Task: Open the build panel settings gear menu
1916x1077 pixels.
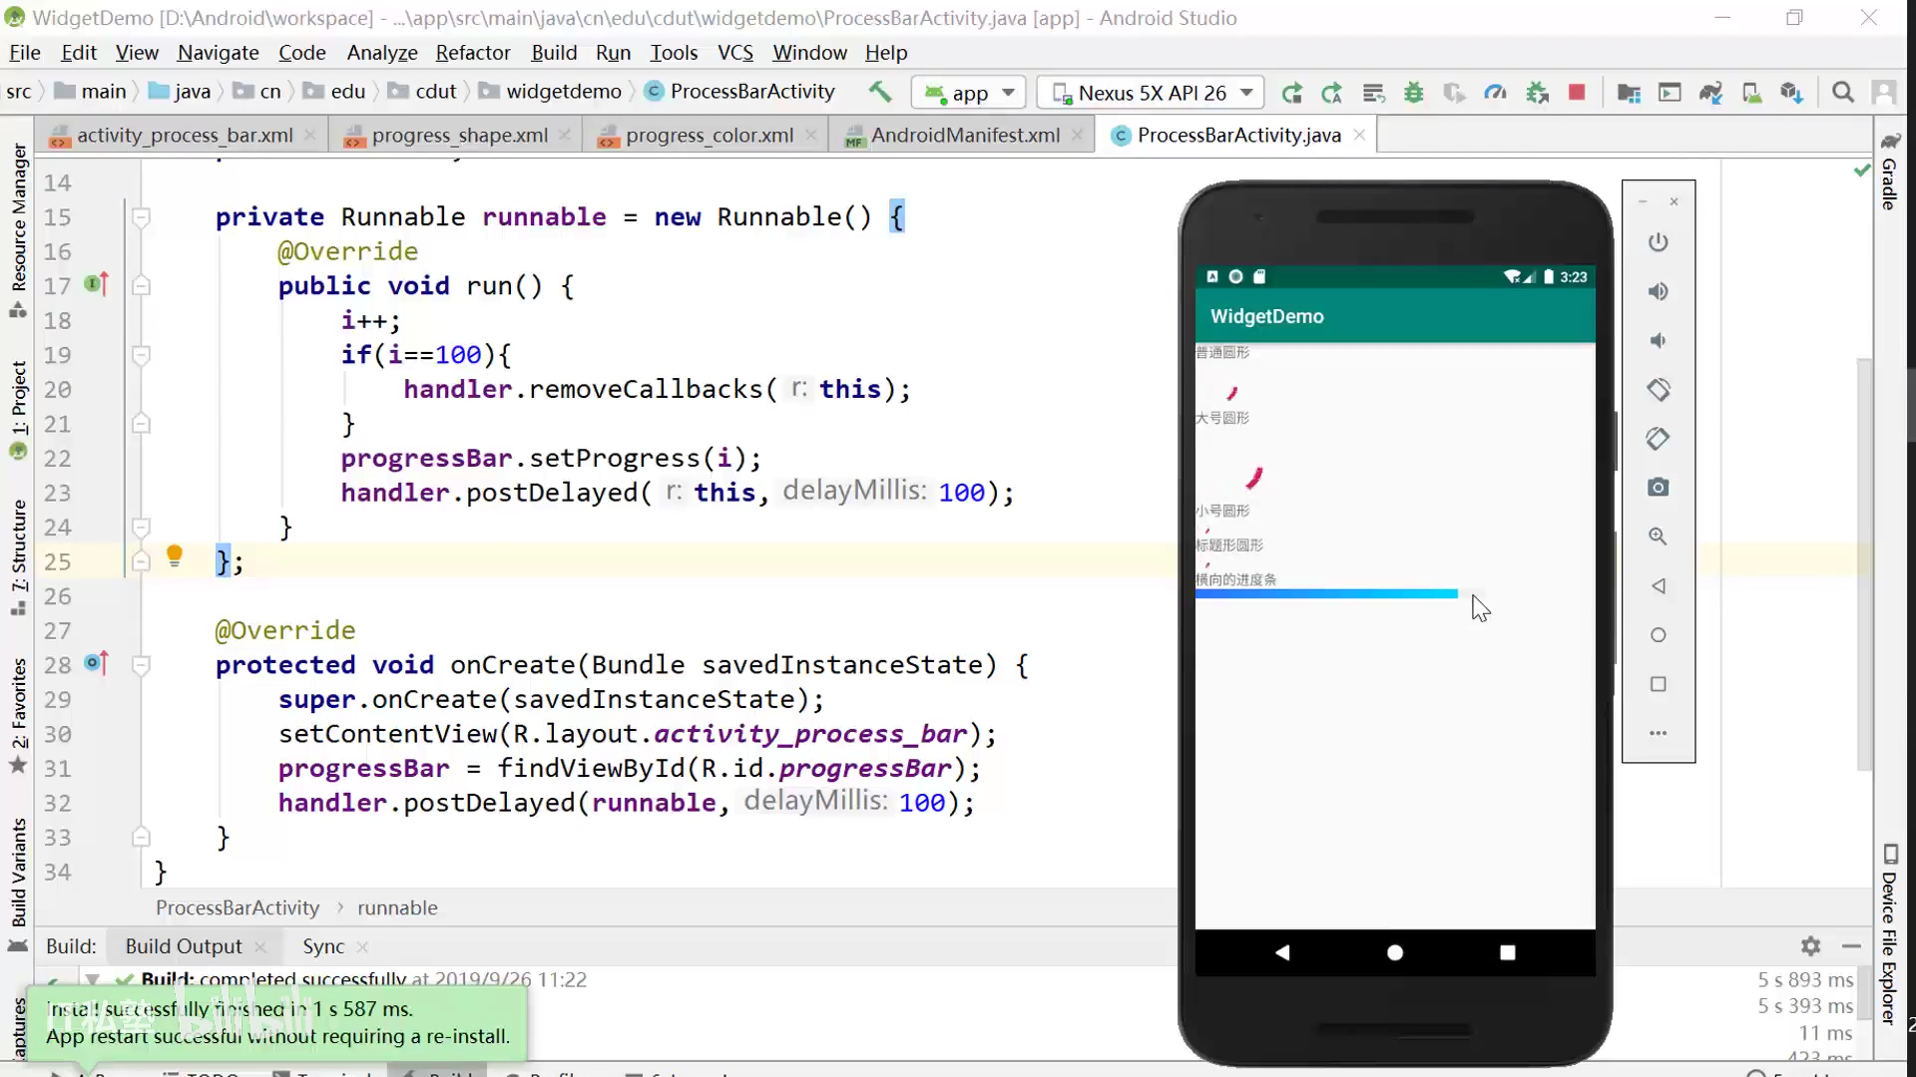Action: coord(1810,945)
